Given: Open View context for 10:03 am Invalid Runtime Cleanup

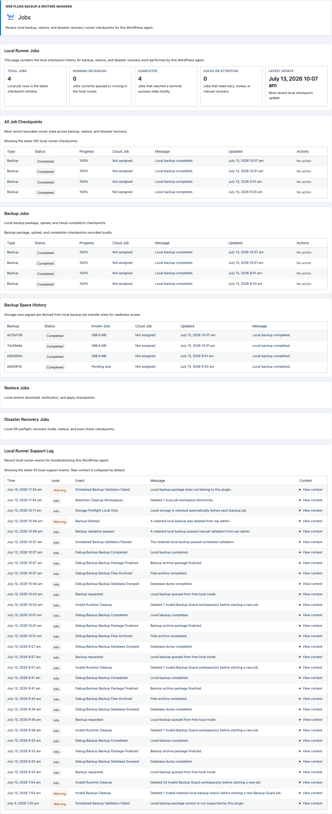Looking at the screenshot, I should coord(311,605).
